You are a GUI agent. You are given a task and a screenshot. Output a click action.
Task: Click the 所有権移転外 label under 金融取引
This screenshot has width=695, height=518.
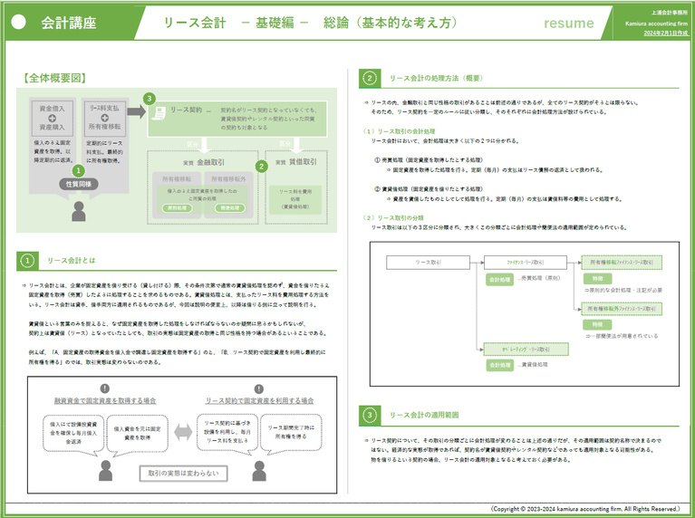click(228, 179)
